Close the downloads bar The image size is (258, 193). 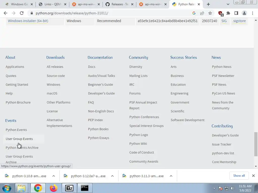[253, 176]
